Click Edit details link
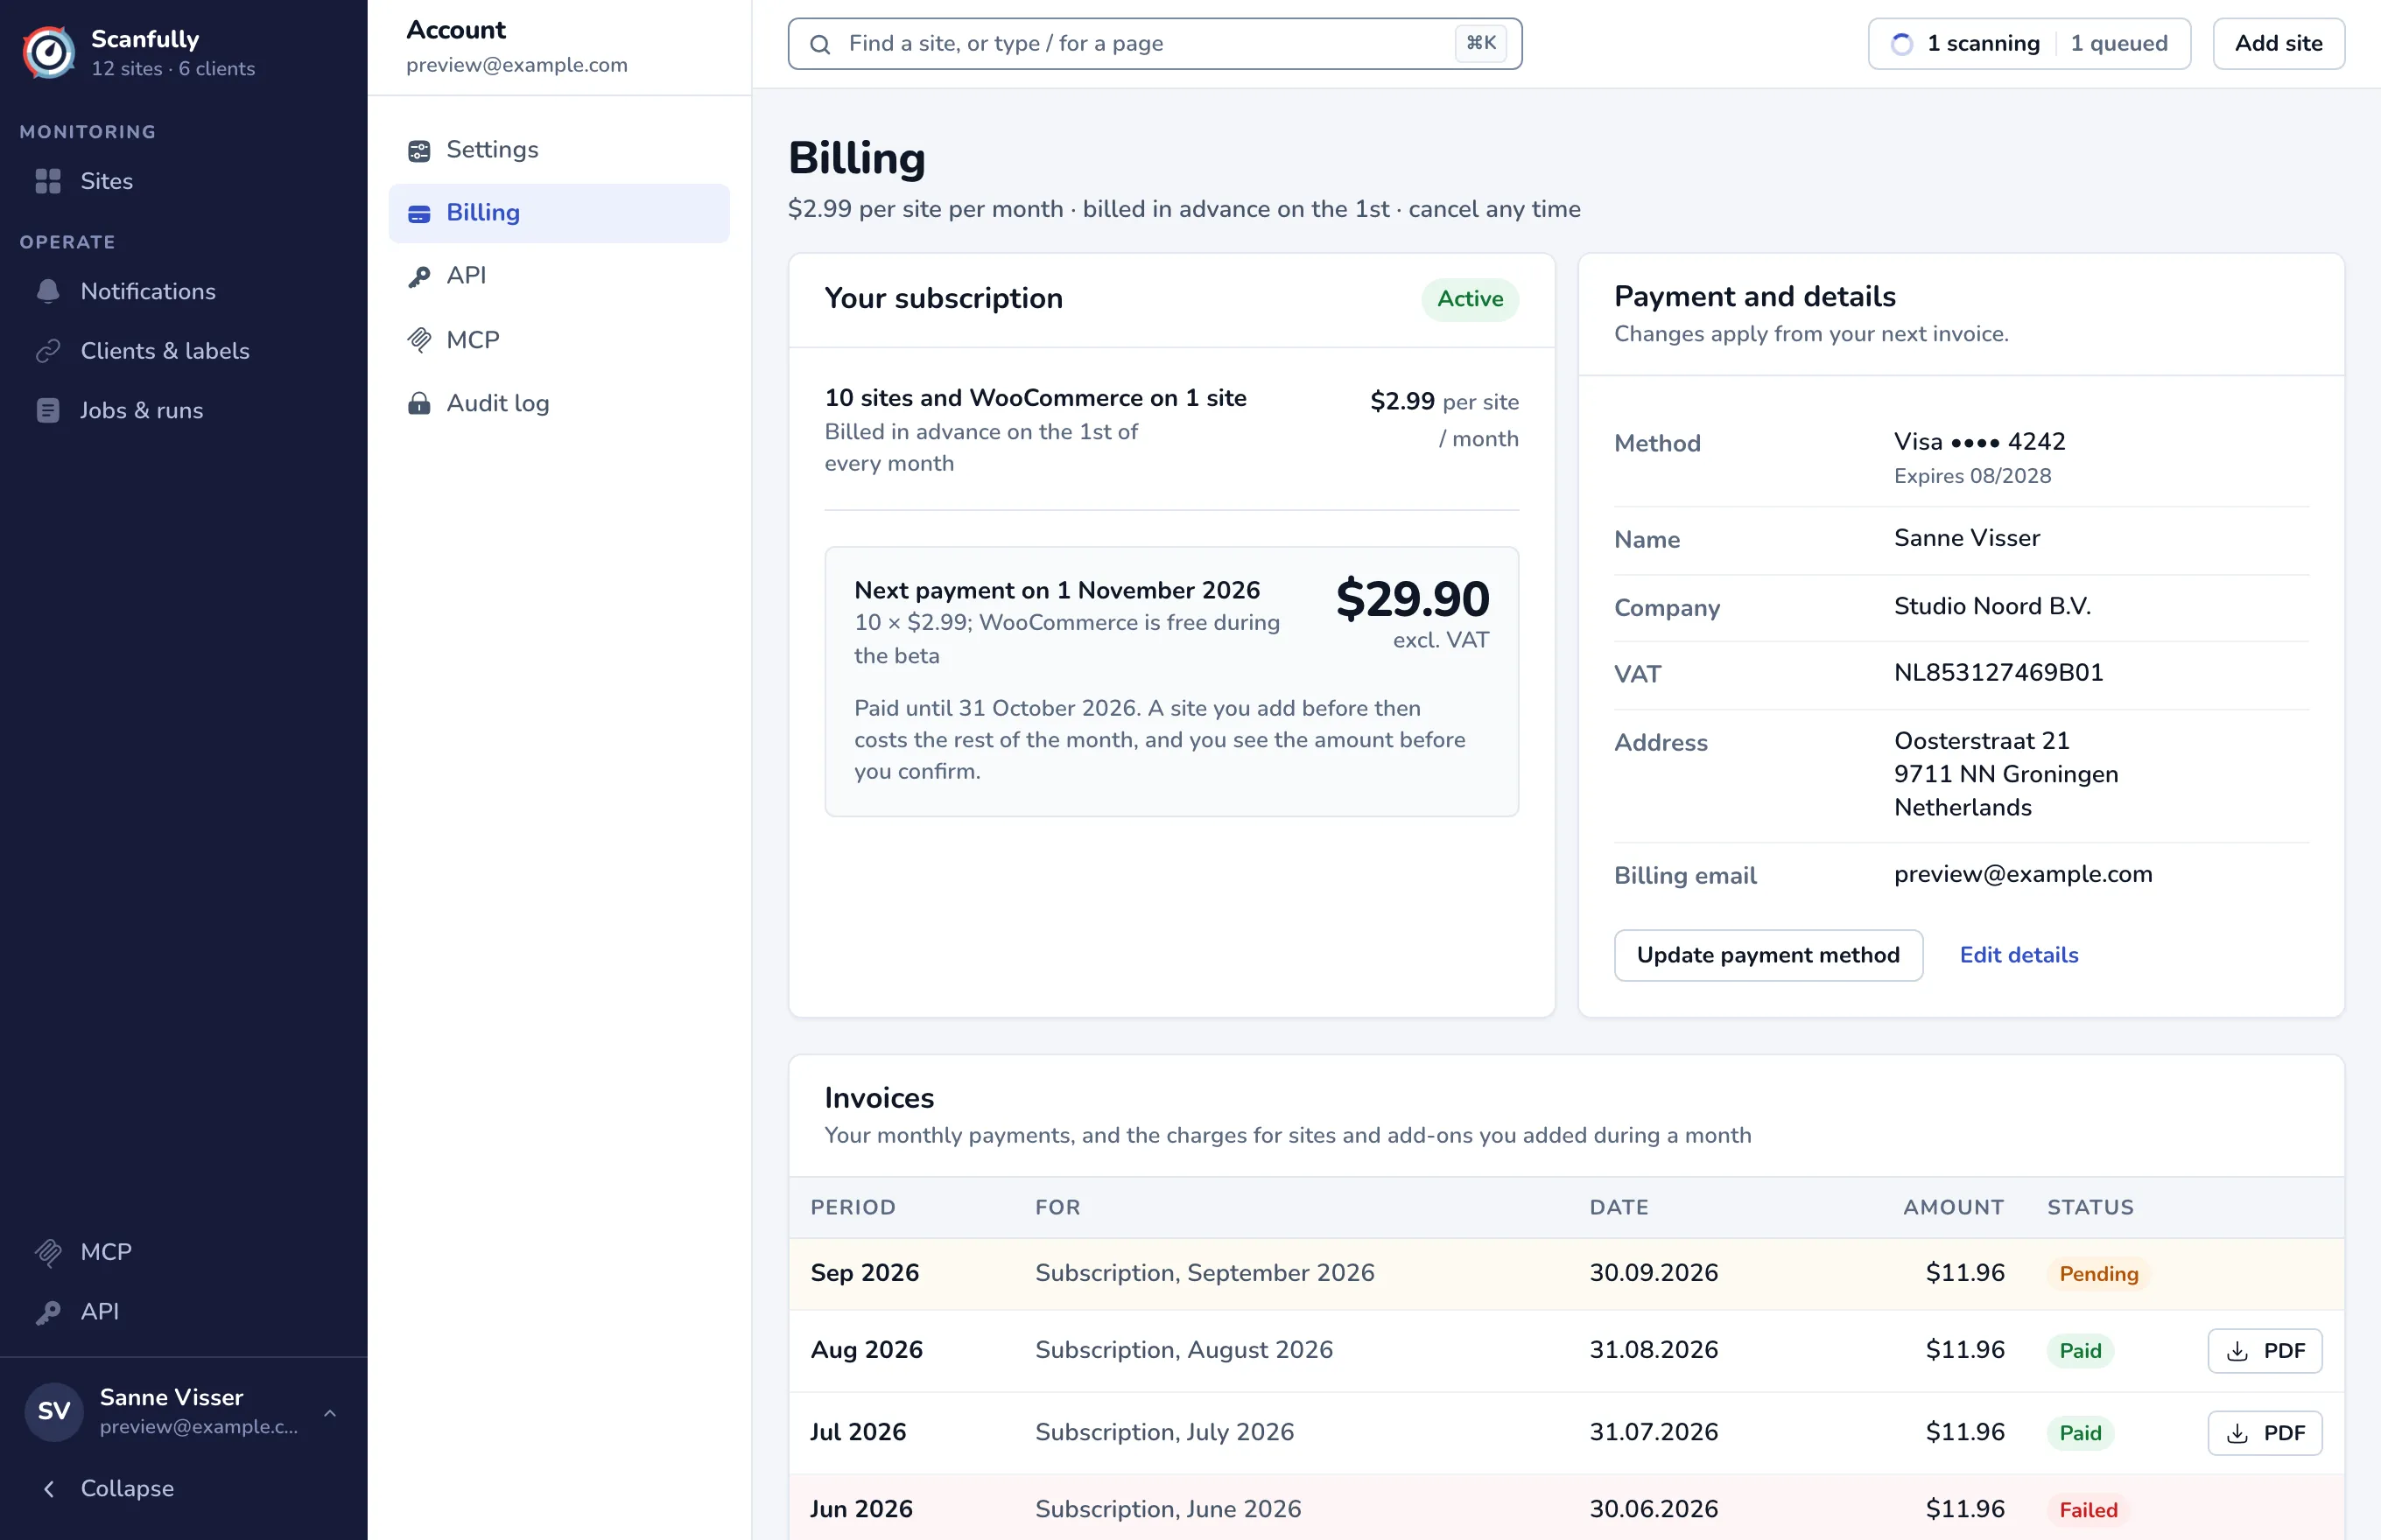Image resolution: width=2381 pixels, height=1540 pixels. pos(2019,955)
